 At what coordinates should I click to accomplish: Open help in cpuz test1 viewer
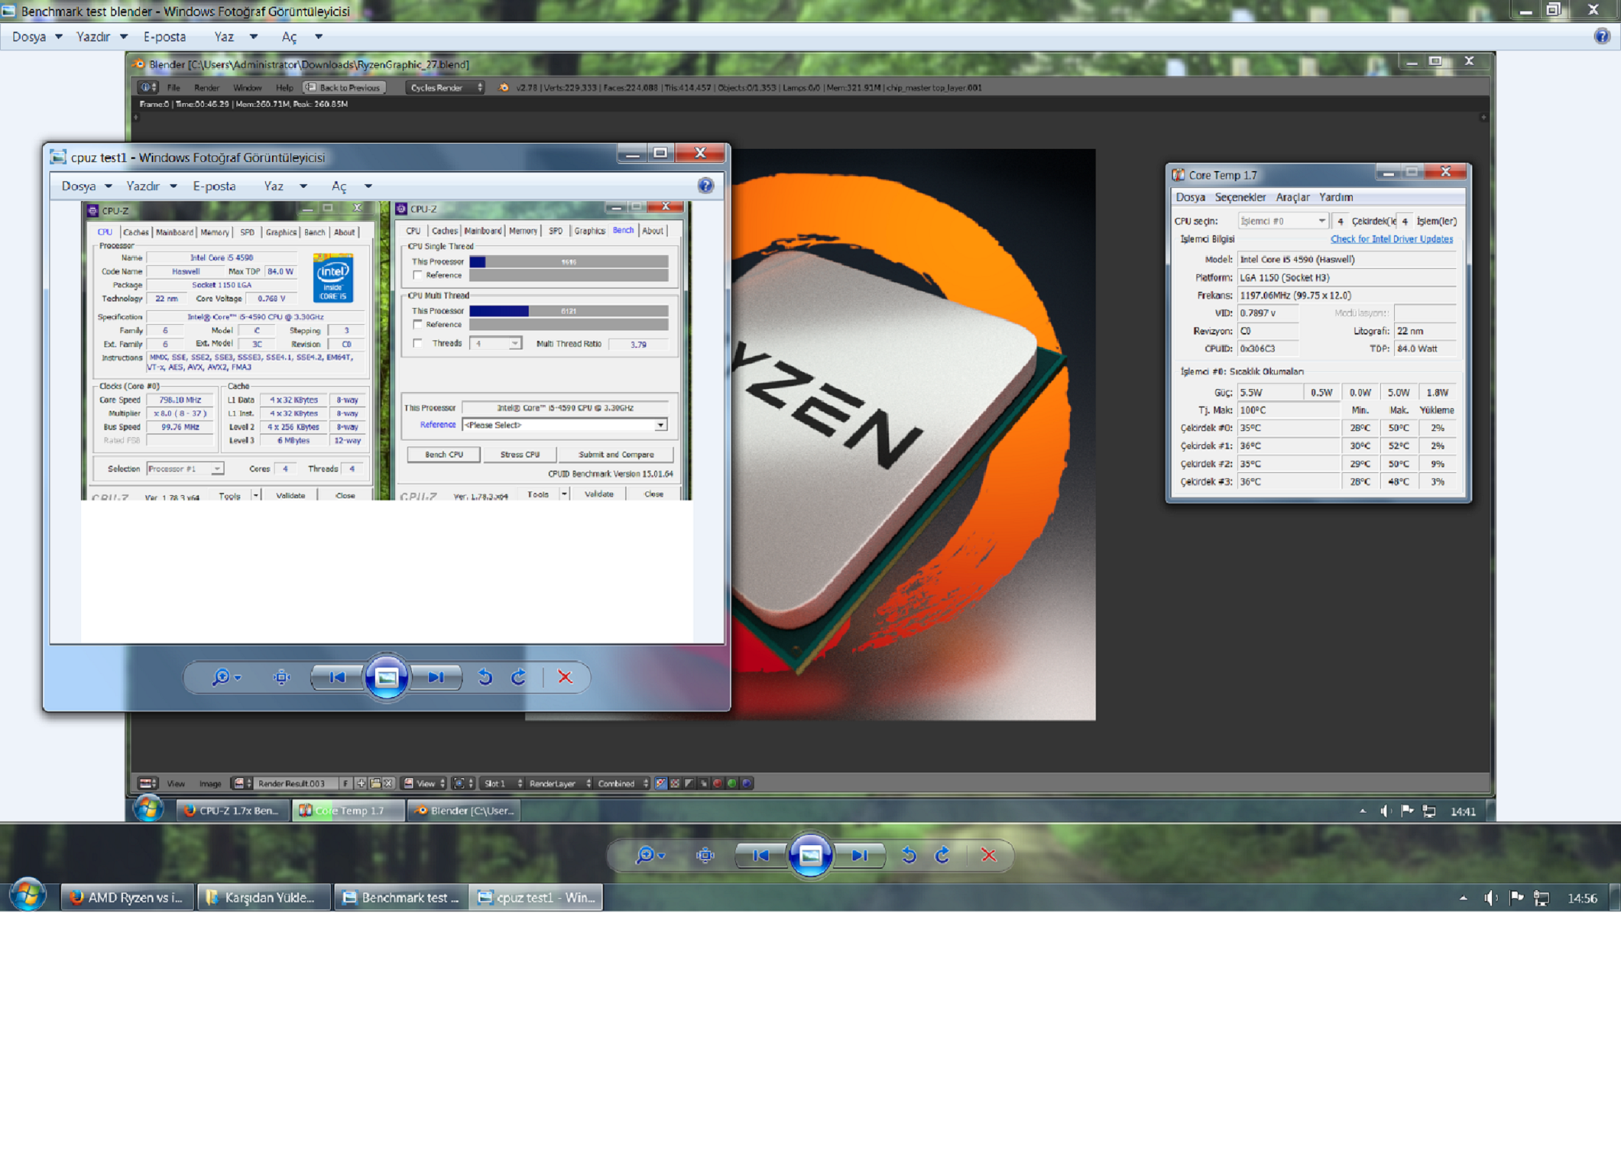point(706,186)
